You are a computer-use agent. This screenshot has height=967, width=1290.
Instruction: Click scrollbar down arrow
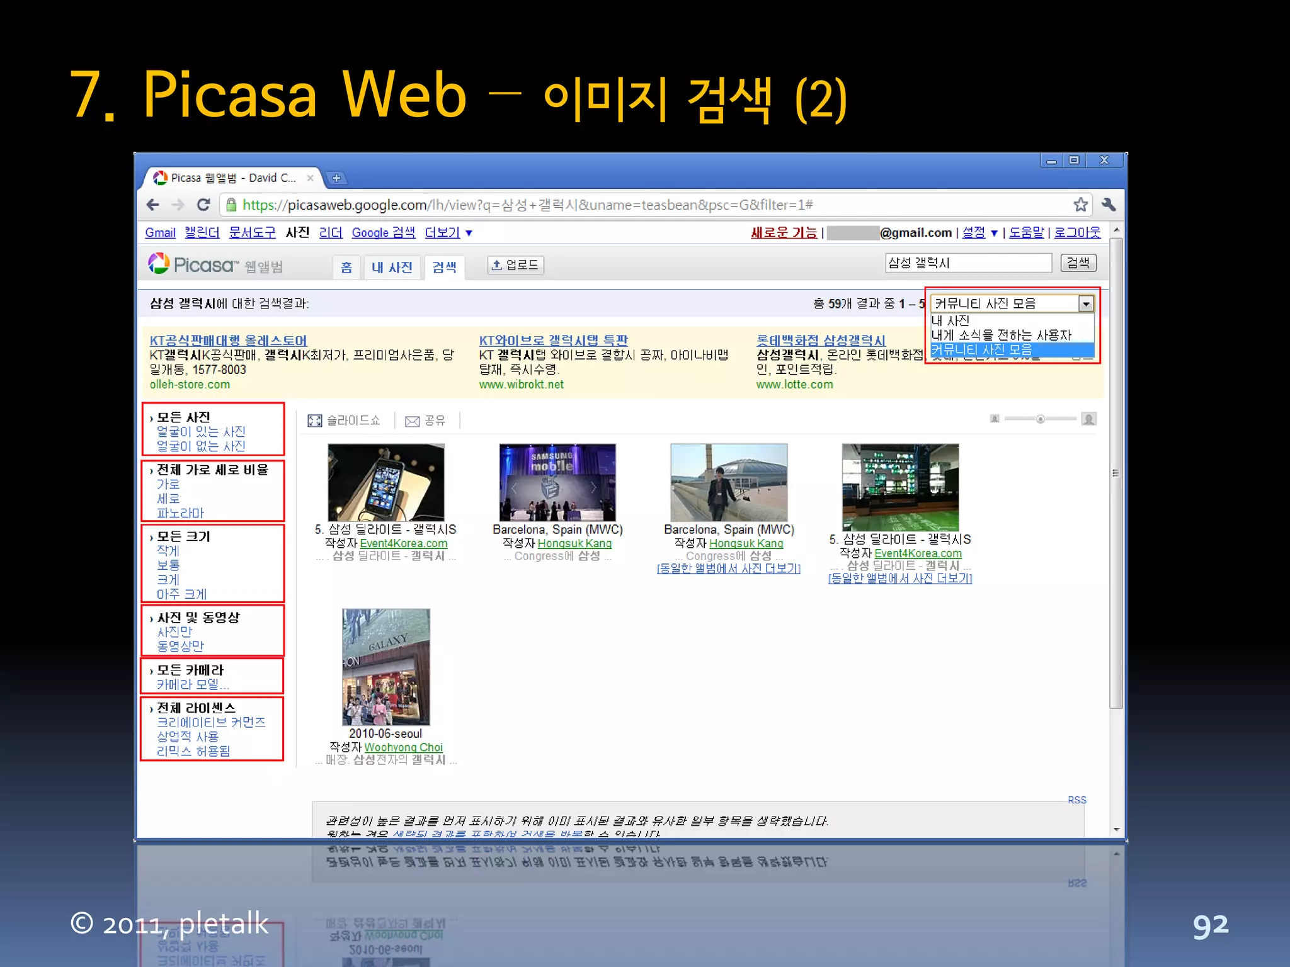1116,830
